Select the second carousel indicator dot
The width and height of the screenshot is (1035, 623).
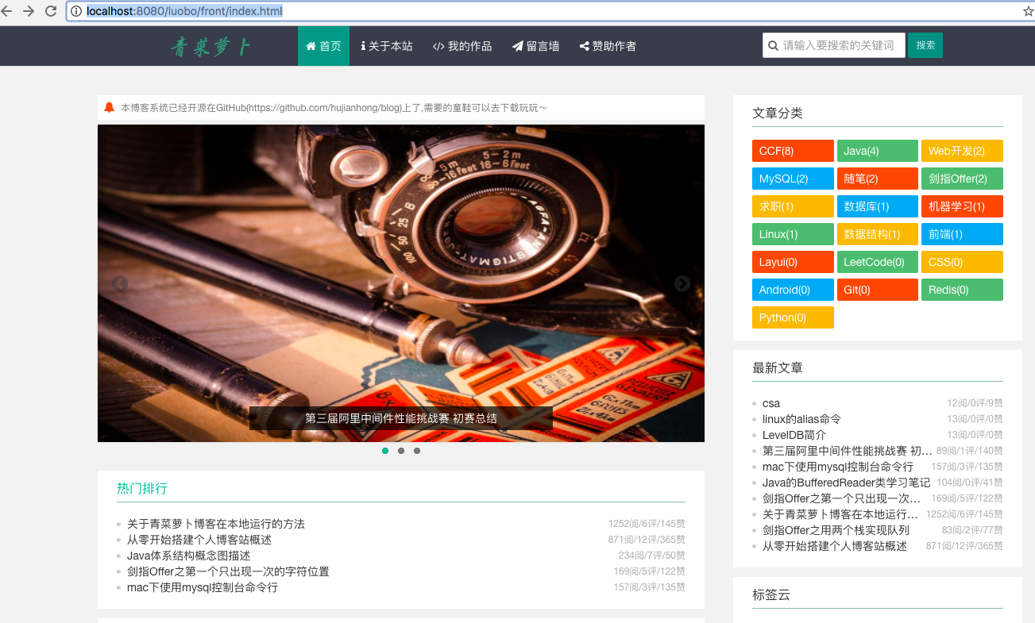click(401, 451)
